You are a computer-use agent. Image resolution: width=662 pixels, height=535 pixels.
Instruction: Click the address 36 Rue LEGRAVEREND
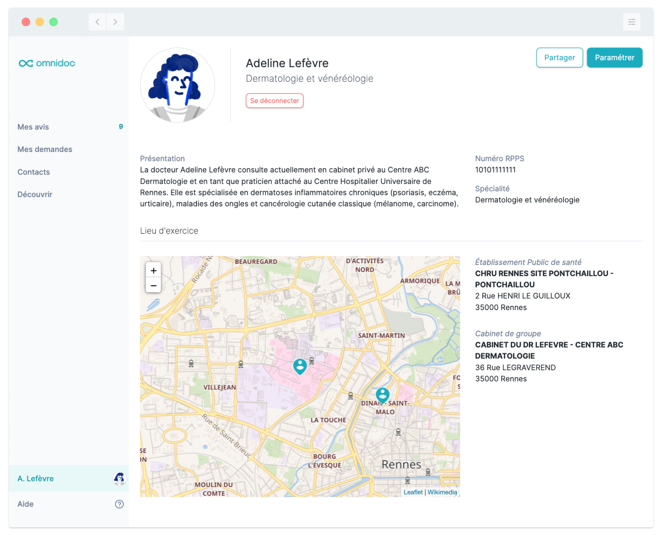[515, 368]
